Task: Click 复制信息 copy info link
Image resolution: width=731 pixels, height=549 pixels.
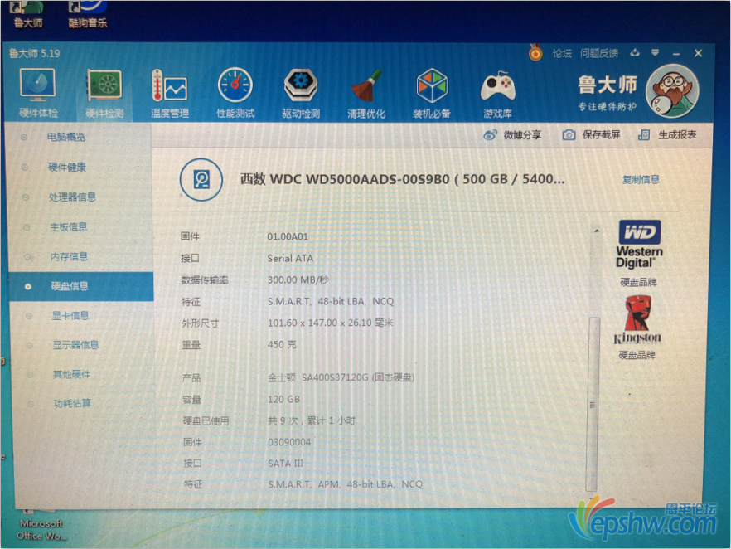Action: pos(641,180)
